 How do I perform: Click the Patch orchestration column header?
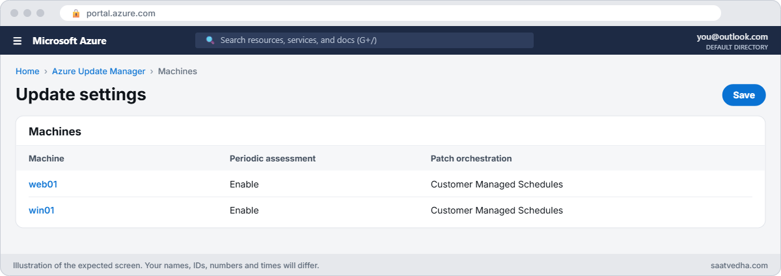coord(471,158)
